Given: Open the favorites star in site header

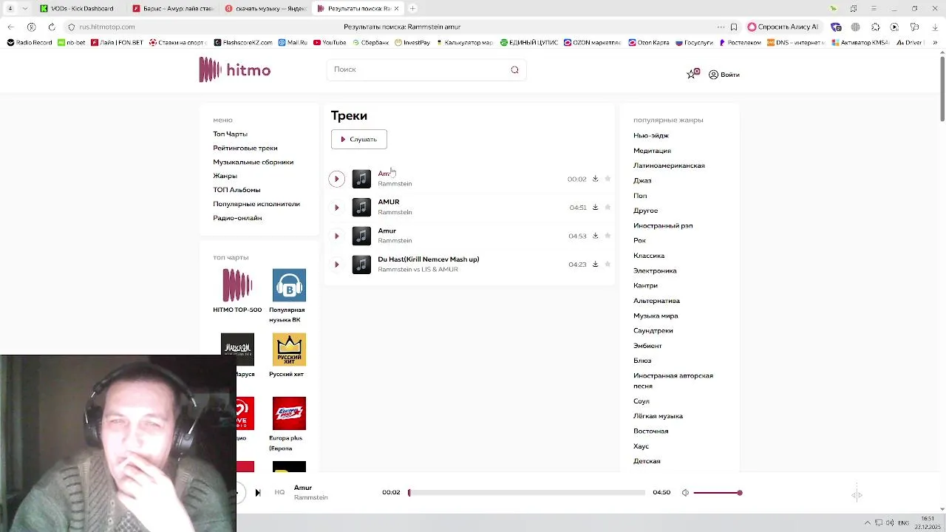Looking at the screenshot, I should point(693,74).
